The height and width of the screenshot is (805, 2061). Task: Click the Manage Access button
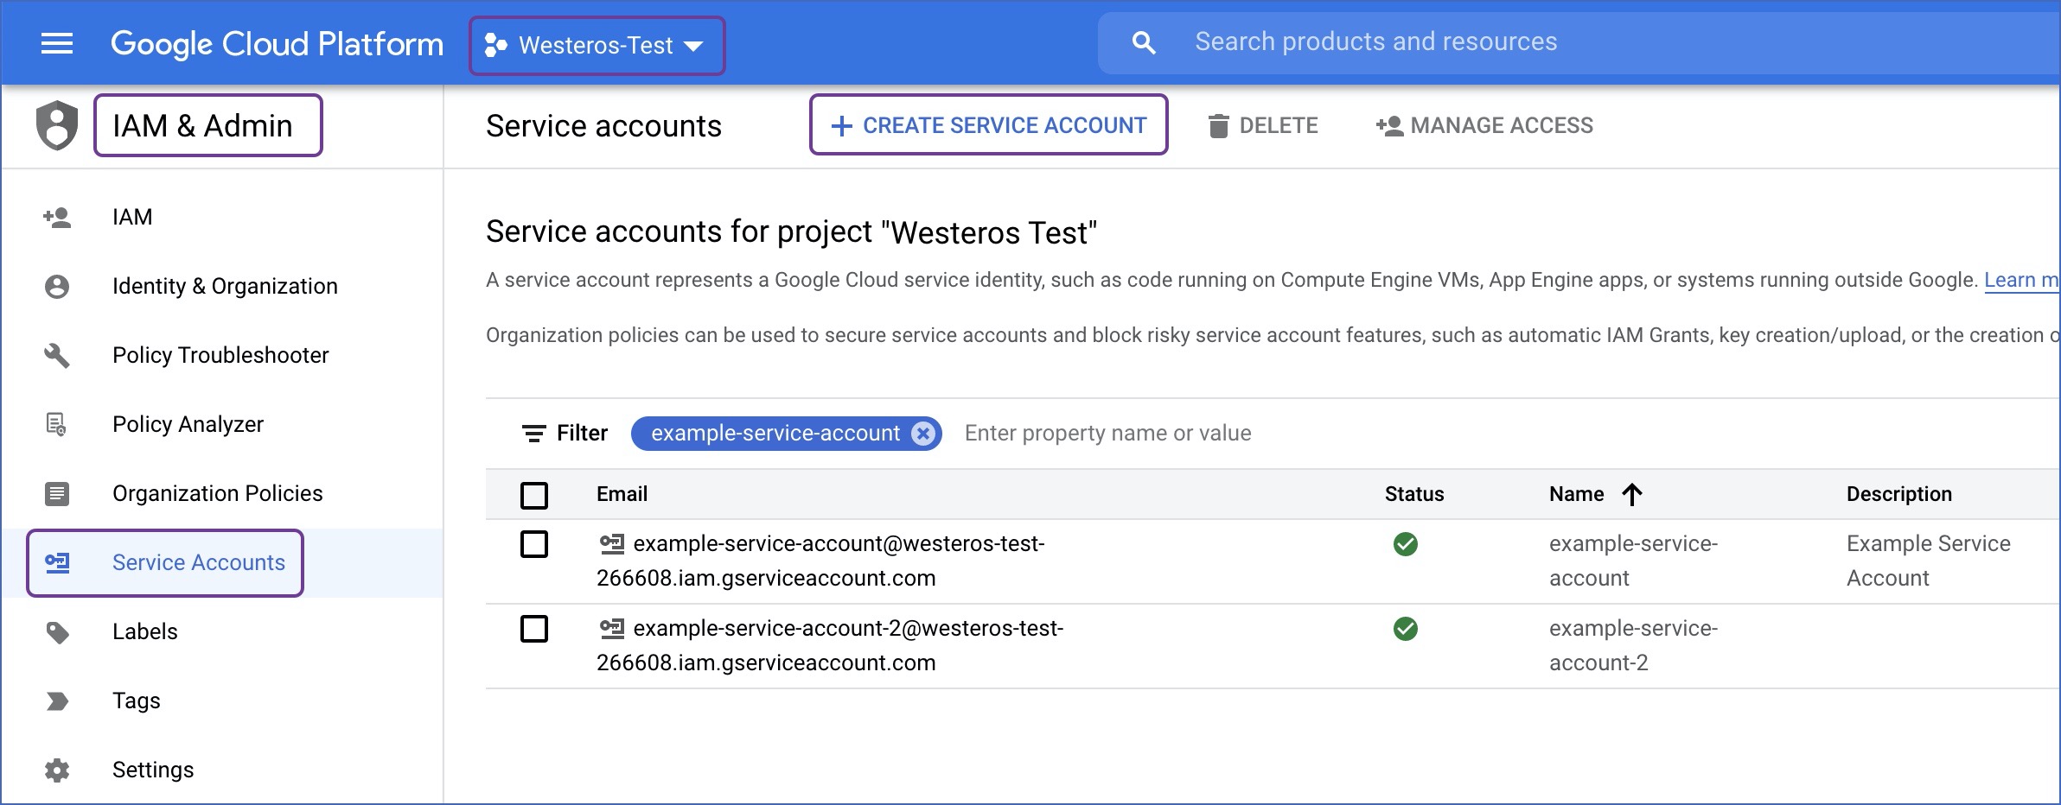1484,125
